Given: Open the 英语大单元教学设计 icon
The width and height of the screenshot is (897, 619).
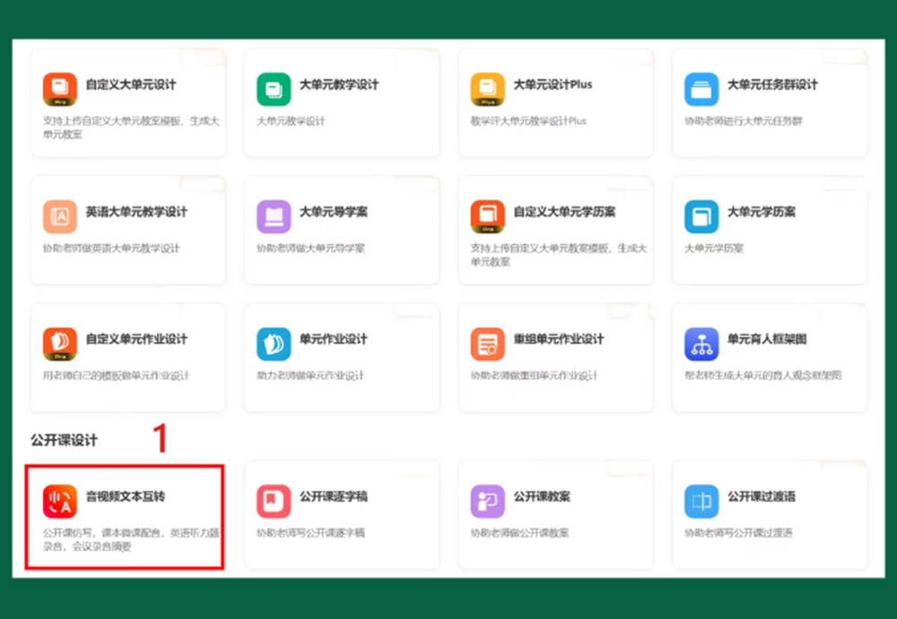Looking at the screenshot, I should pyautogui.click(x=60, y=217).
